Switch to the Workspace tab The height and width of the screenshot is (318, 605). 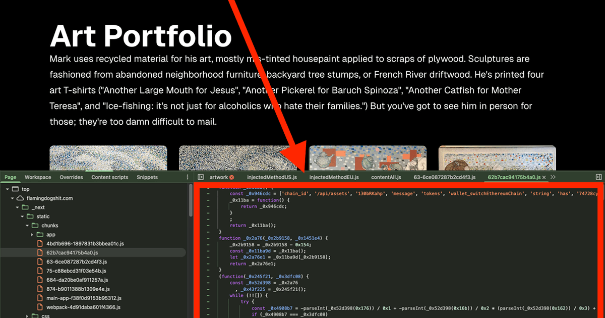click(x=38, y=177)
